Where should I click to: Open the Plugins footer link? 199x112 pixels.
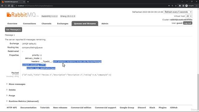[x=163, y=108]
